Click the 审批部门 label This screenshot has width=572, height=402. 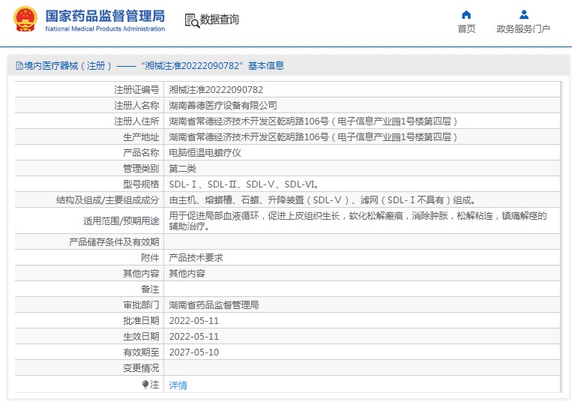[141, 304]
